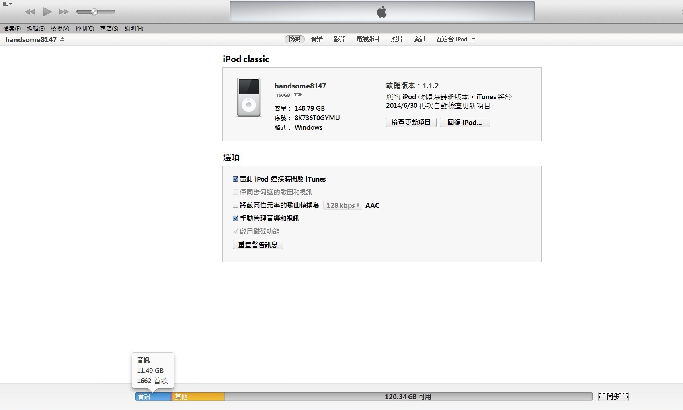
Task: Toggle 啟用磁碟功能 checkbox
Action: click(235, 231)
